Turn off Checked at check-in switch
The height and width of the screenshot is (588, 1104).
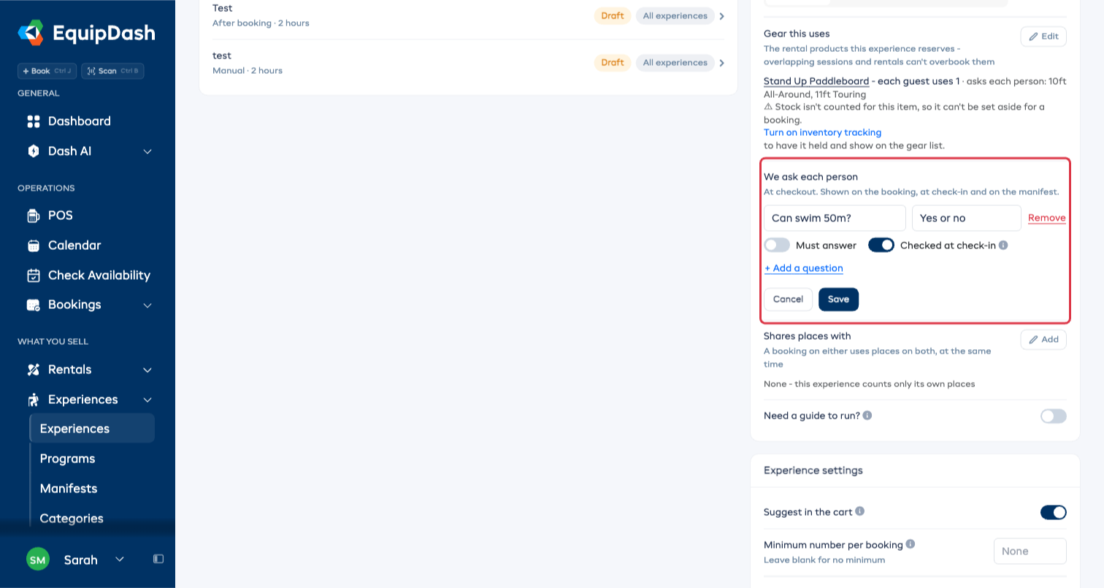point(881,245)
